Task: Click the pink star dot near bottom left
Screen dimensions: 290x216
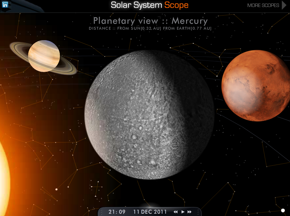Action: click(56, 189)
